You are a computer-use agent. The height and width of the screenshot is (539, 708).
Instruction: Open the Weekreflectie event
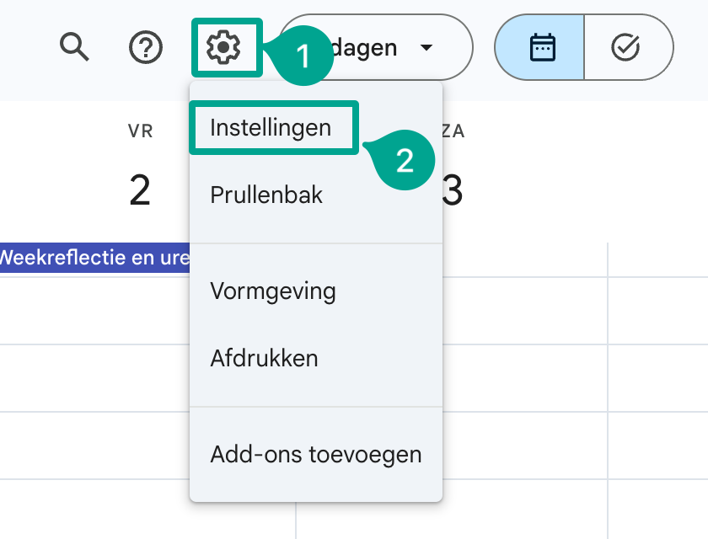pyautogui.click(x=94, y=258)
